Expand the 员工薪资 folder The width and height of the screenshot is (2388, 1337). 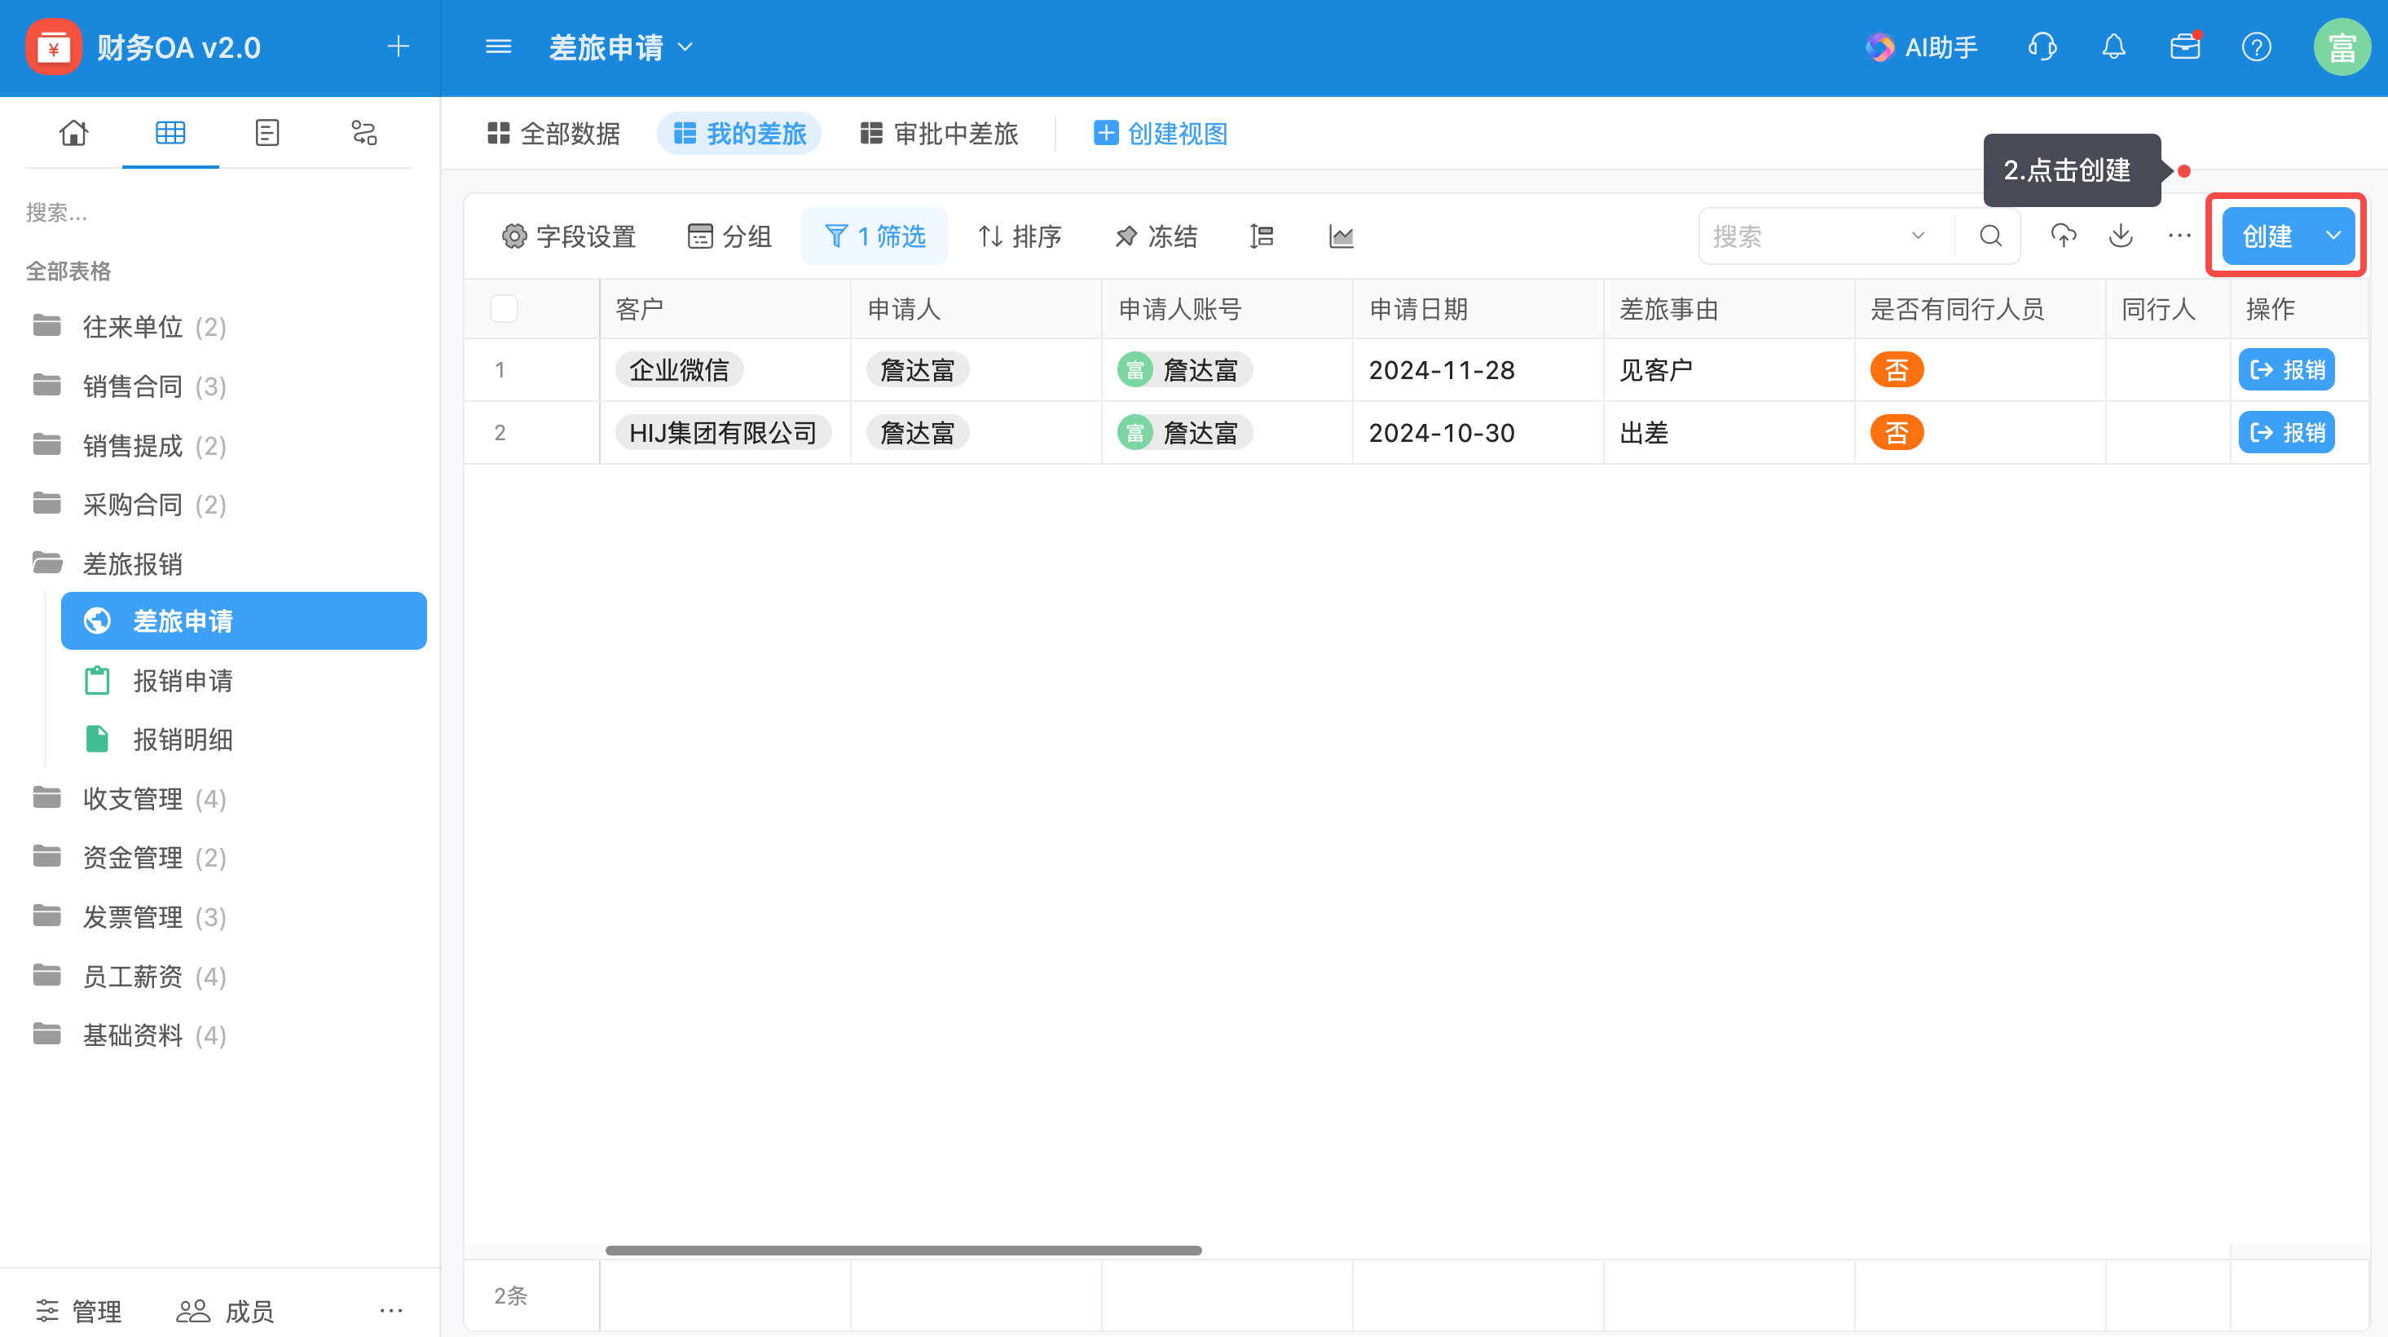coord(130,975)
